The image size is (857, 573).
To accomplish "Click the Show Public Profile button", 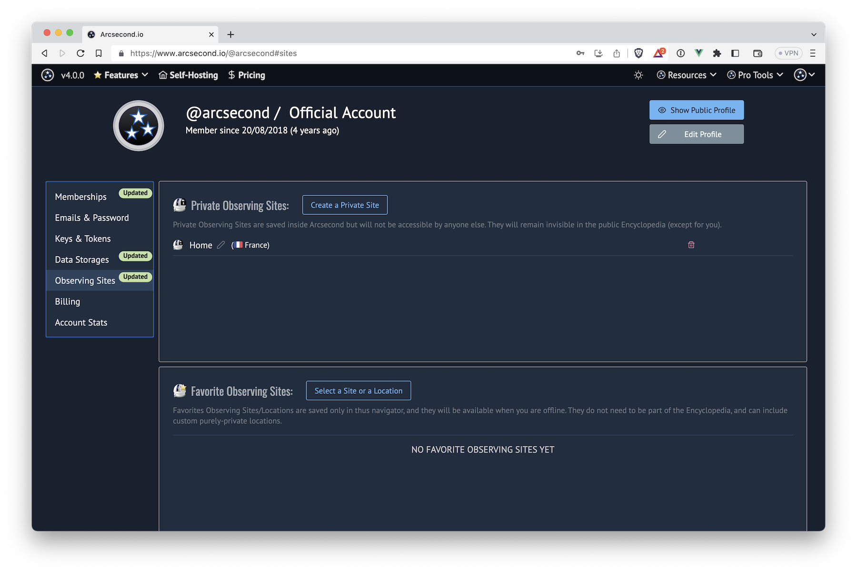I will (x=696, y=110).
